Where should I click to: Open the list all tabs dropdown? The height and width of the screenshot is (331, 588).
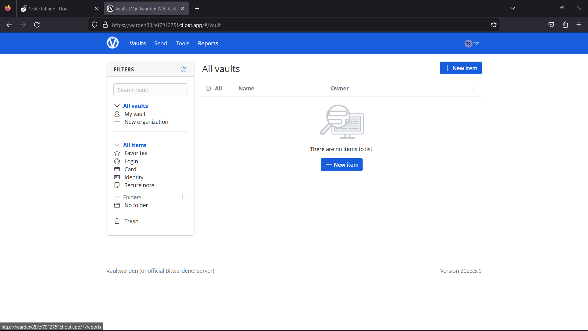click(x=513, y=8)
